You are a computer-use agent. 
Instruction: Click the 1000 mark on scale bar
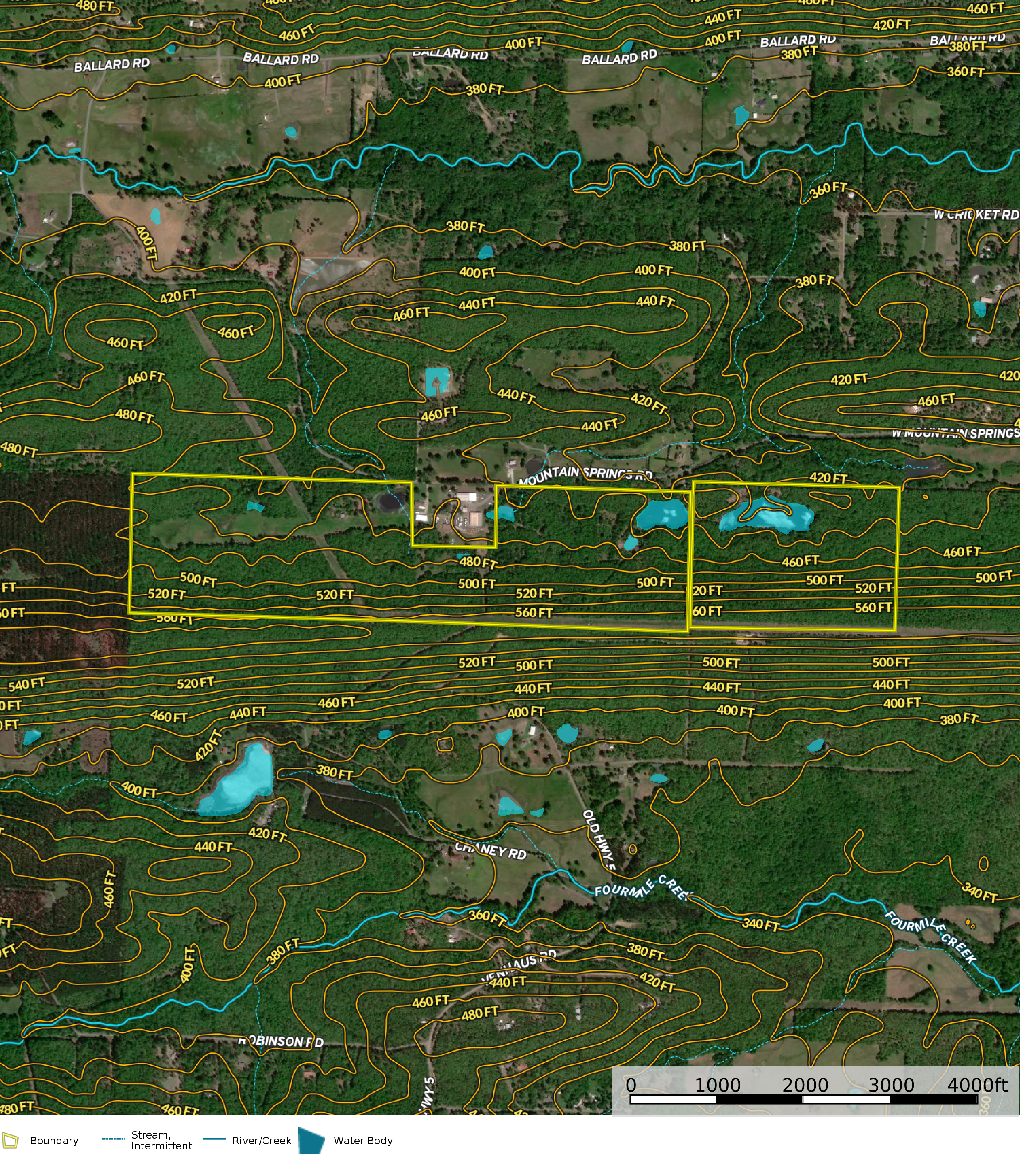718,1085
